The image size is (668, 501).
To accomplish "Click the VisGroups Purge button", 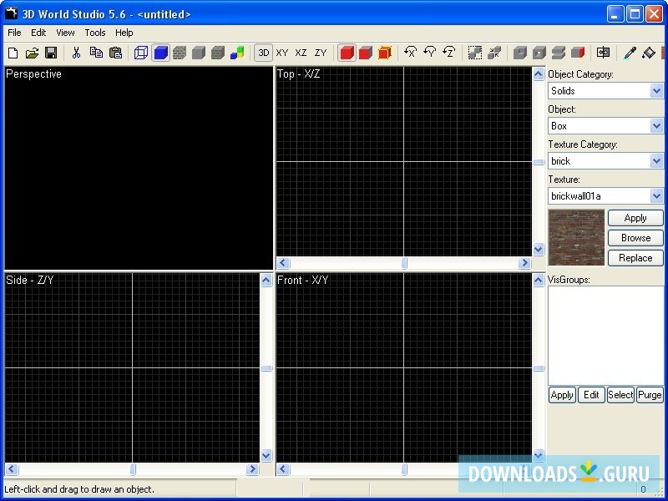I will point(650,395).
